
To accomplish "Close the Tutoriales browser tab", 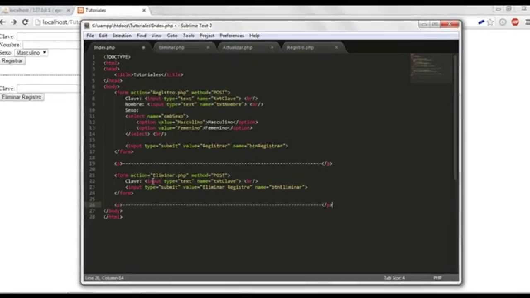I will [144, 10].
